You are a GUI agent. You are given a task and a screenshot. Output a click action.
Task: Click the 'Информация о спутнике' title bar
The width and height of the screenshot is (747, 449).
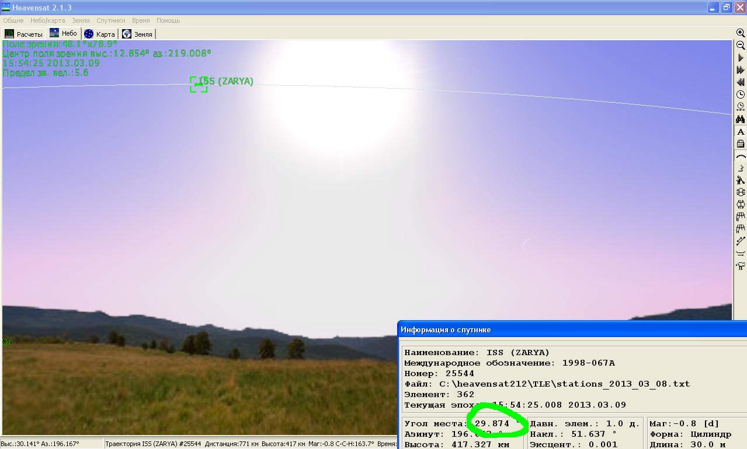pos(572,329)
